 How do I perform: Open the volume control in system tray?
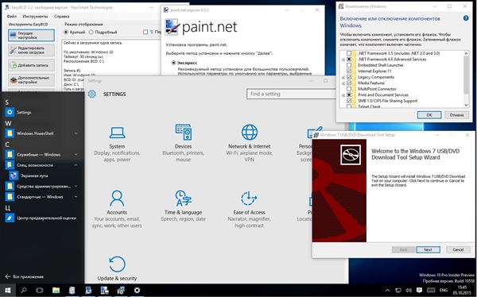point(409,291)
